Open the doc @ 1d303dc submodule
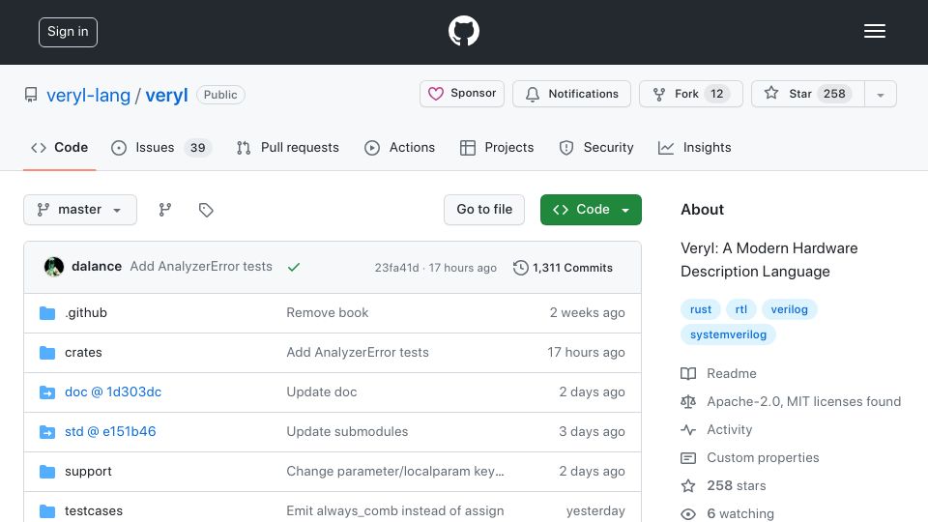The image size is (928, 522). 113,391
